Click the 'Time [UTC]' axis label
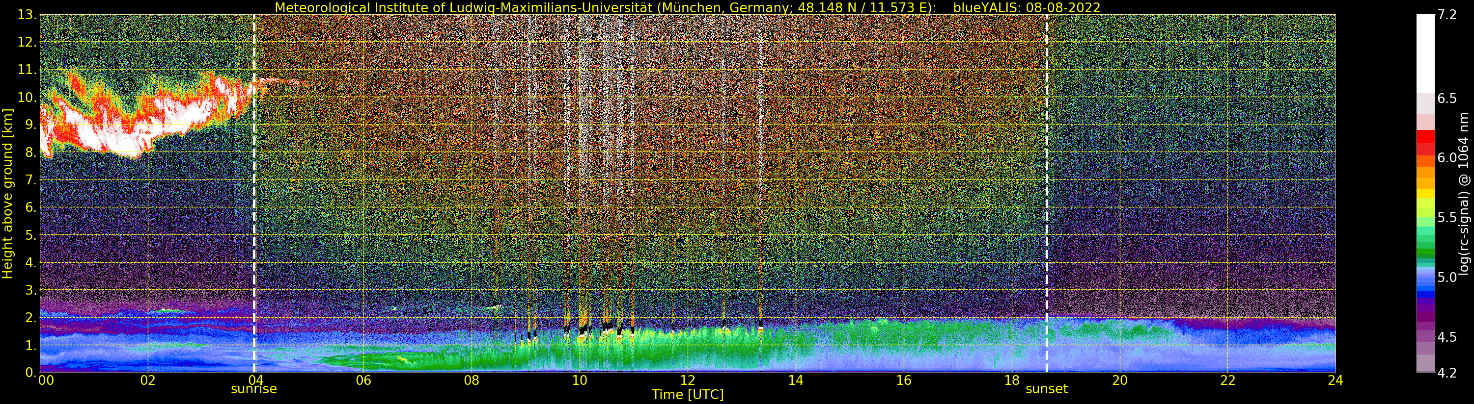This screenshot has width=1474, height=404. (688, 394)
